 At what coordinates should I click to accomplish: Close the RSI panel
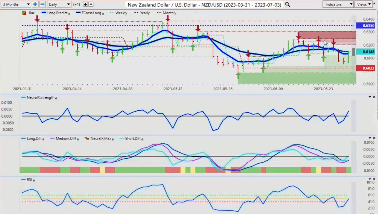pos(374,179)
